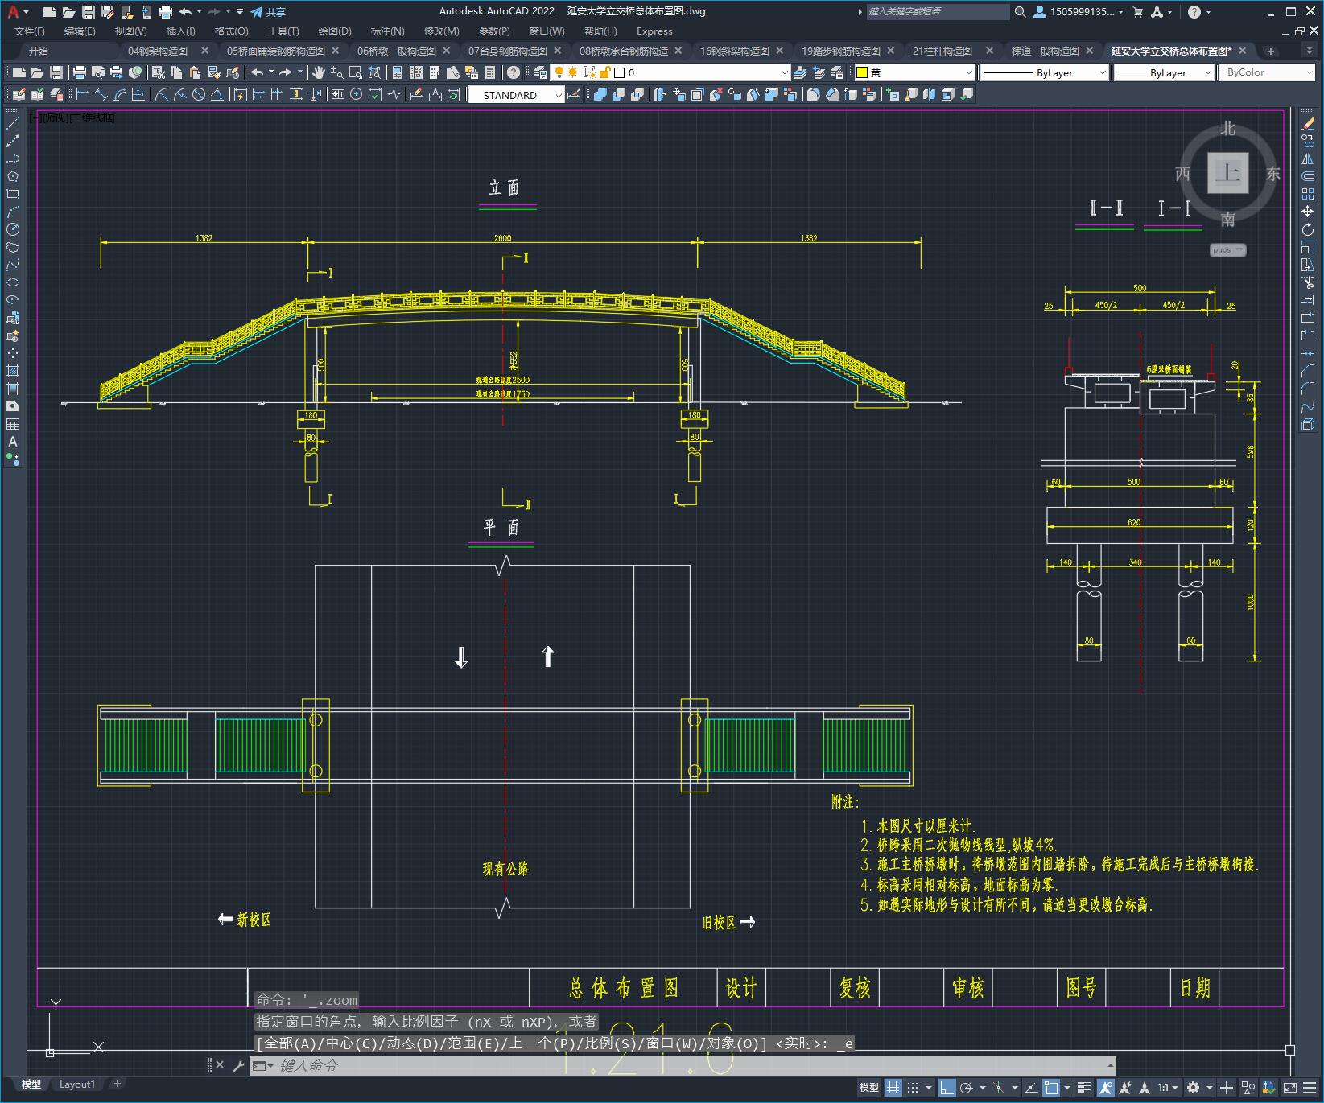Select the Trim scissors tool

click(1308, 282)
